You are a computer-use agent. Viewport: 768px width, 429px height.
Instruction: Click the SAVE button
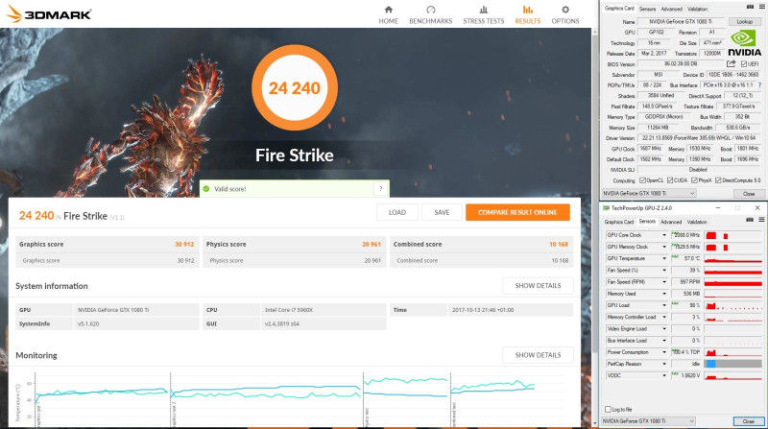[x=442, y=212]
